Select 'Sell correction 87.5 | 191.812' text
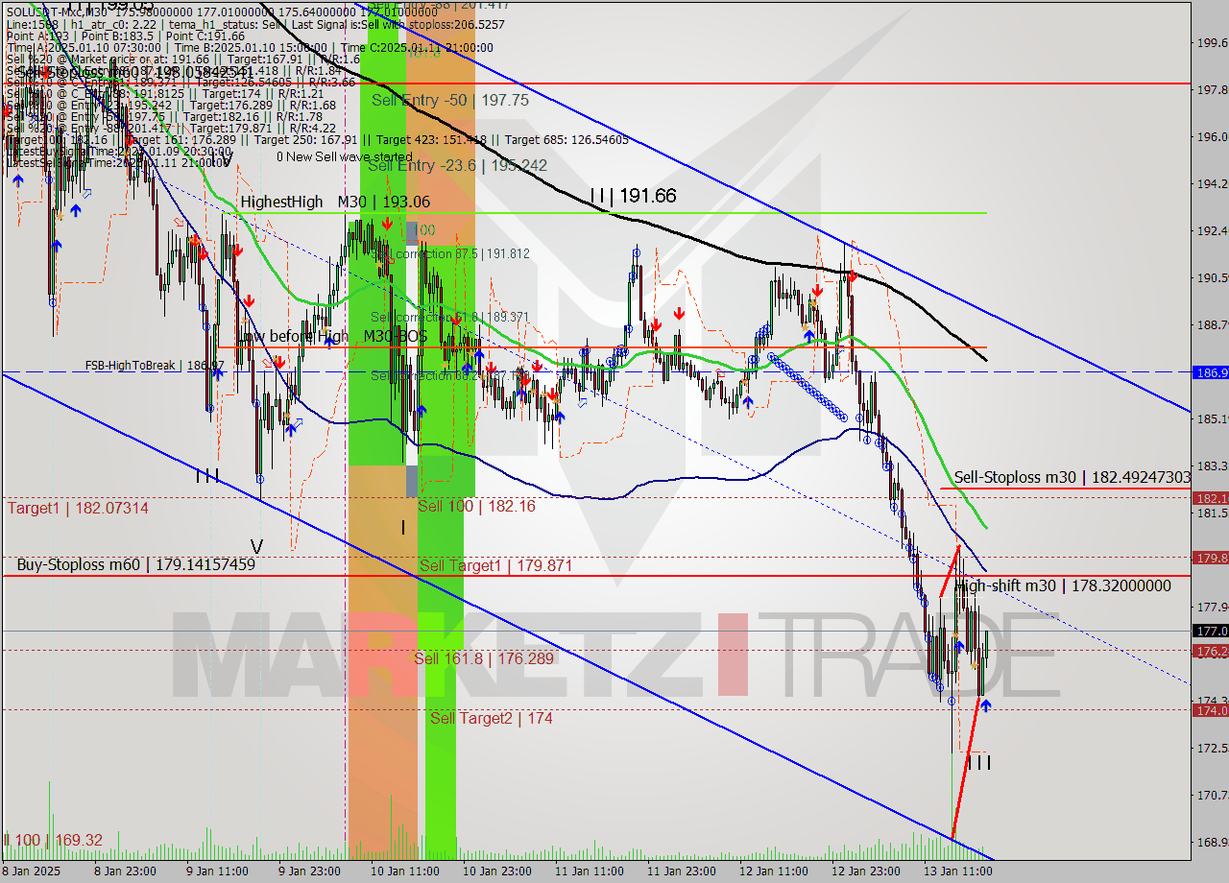The width and height of the screenshot is (1229, 883). (x=450, y=254)
